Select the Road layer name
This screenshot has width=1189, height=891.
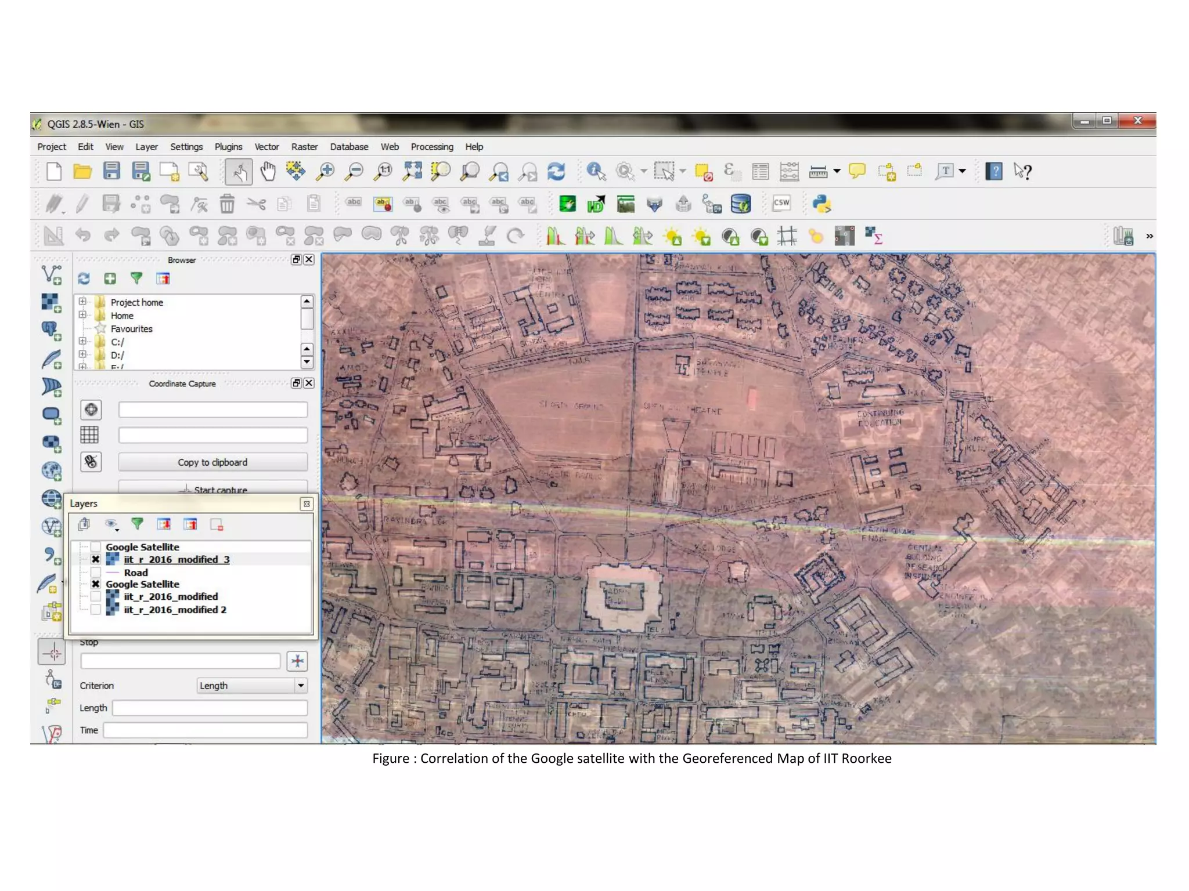(136, 573)
